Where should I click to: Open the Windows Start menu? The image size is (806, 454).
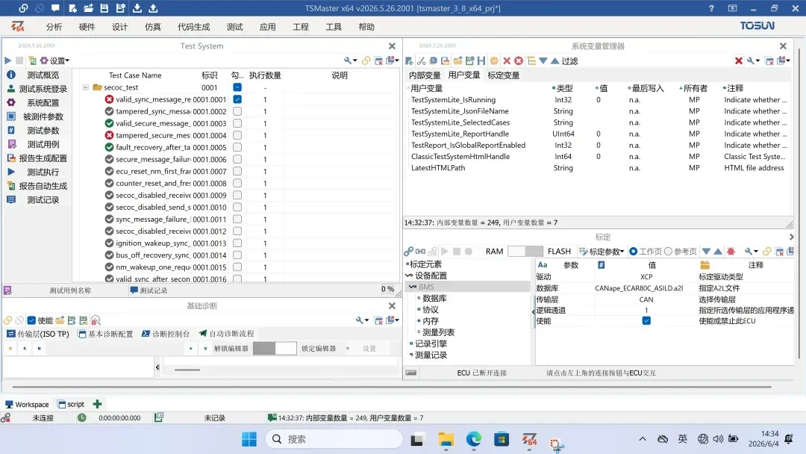click(x=249, y=439)
